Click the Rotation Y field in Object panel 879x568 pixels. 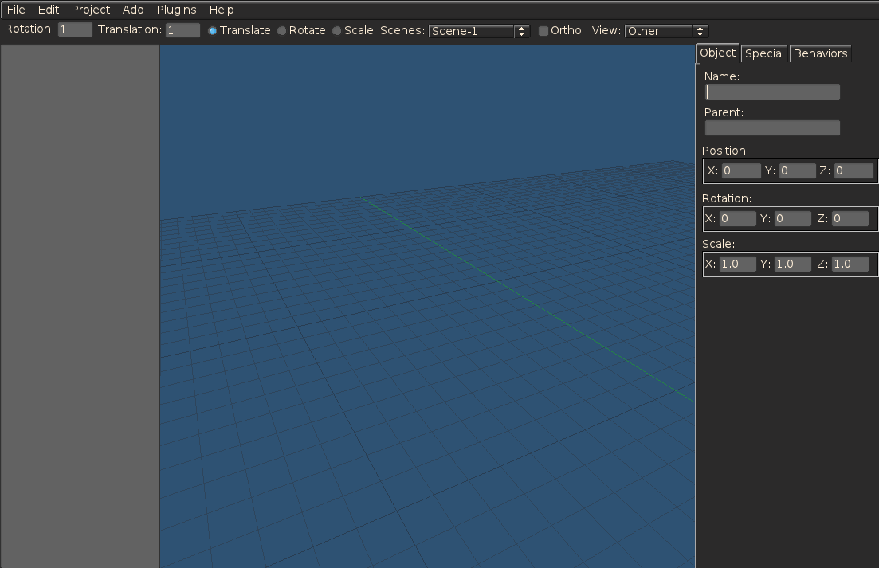coord(793,218)
